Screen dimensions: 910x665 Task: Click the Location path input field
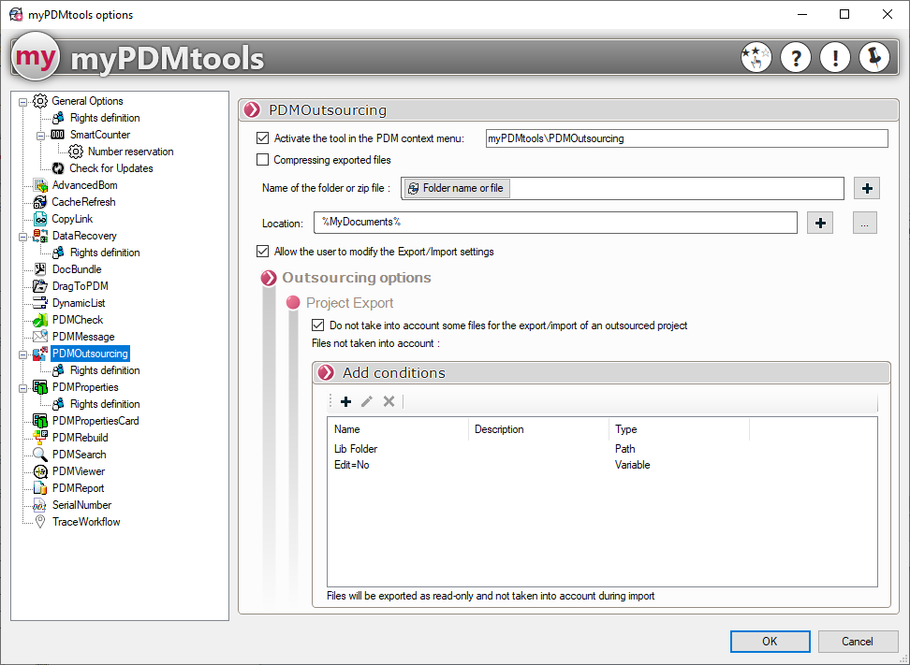[x=555, y=223]
